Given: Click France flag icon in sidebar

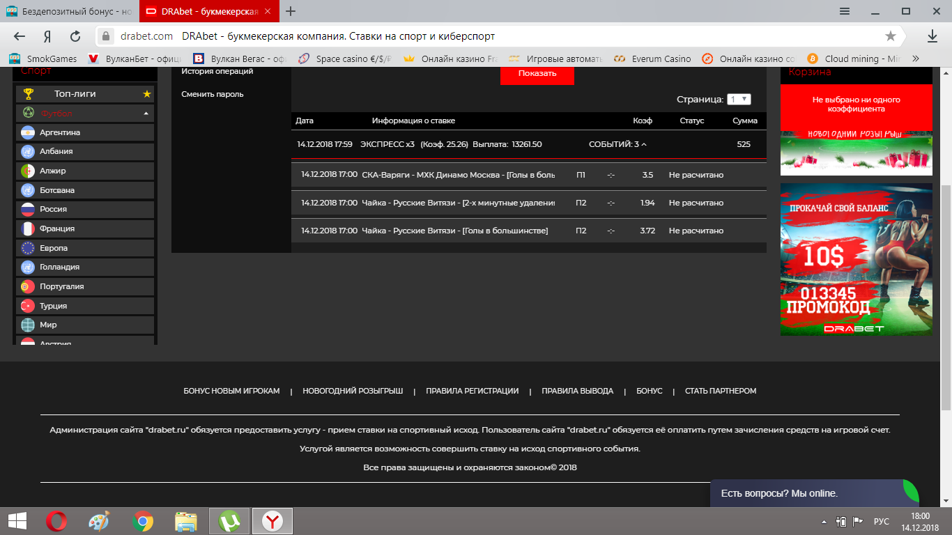Looking at the screenshot, I should (x=28, y=228).
